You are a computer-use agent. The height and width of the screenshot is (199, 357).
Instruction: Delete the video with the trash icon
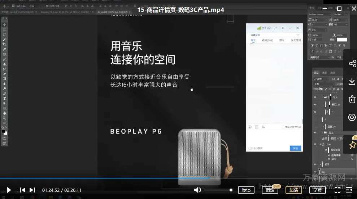(352, 99)
